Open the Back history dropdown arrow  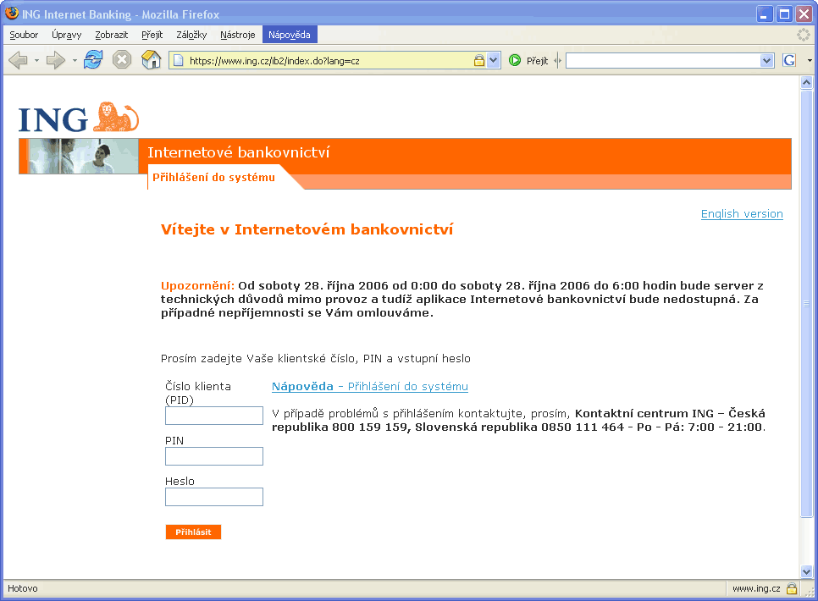pyautogui.click(x=36, y=60)
